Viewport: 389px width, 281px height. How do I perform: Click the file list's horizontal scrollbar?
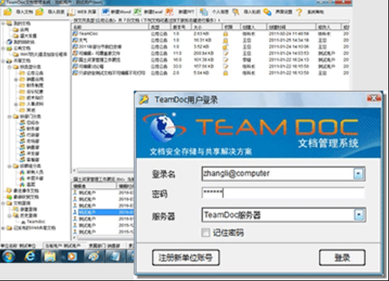pos(104,171)
